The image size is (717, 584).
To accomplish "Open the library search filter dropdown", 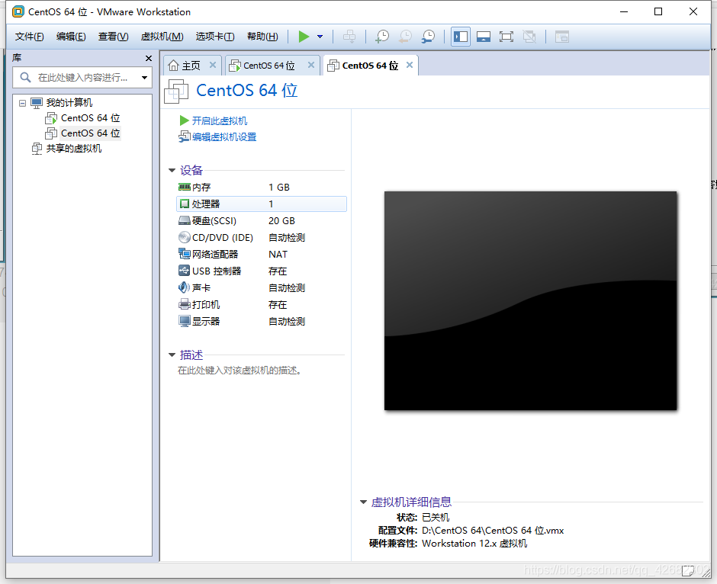I will tap(144, 78).
